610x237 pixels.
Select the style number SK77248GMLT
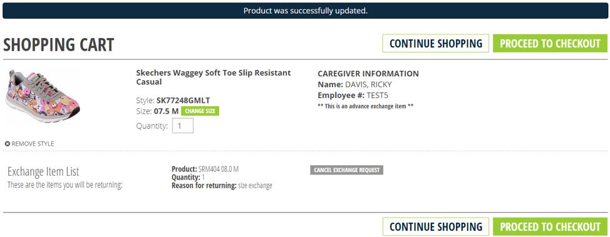[184, 100]
